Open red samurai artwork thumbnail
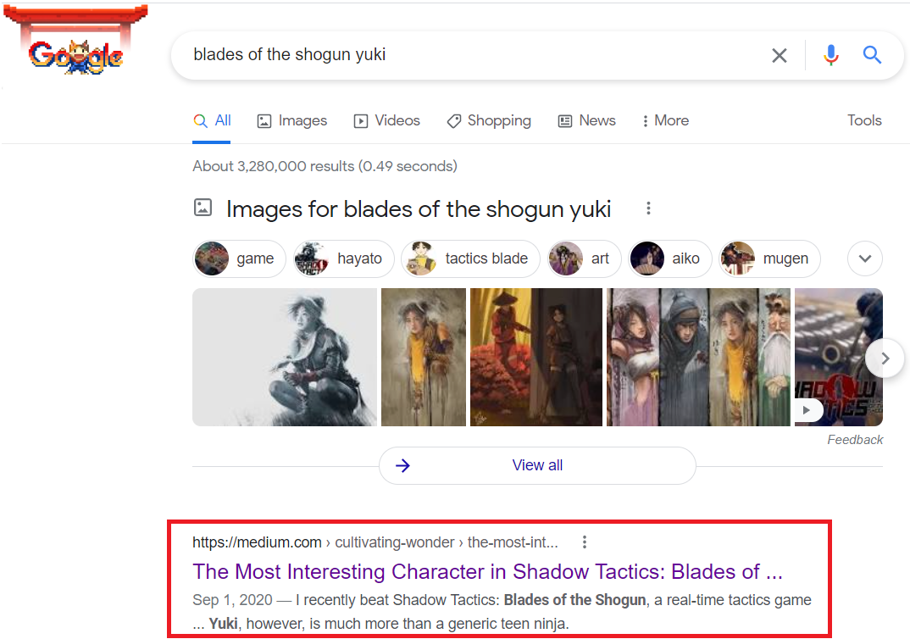Image resolution: width=910 pixels, height=639 pixels. (x=536, y=357)
